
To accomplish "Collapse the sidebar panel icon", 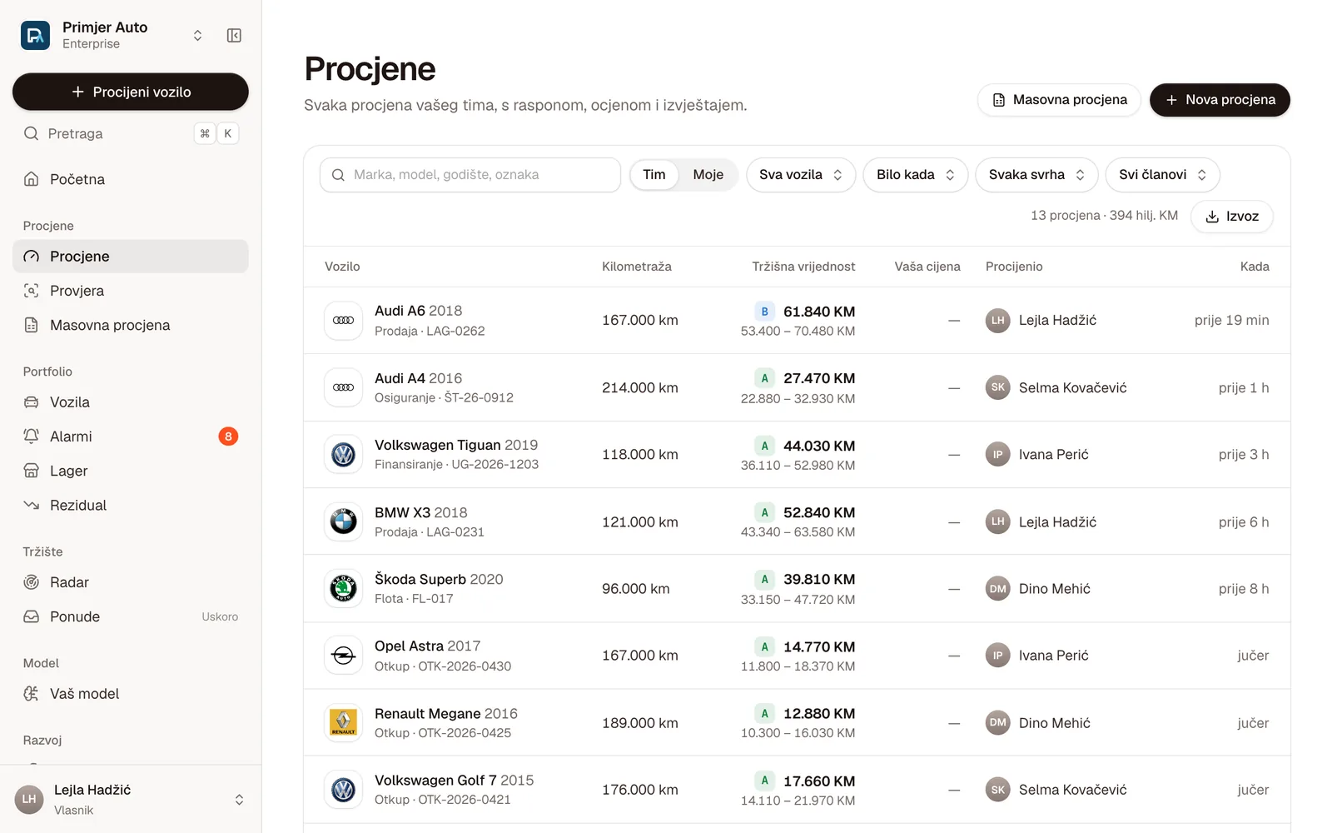I will [x=234, y=35].
